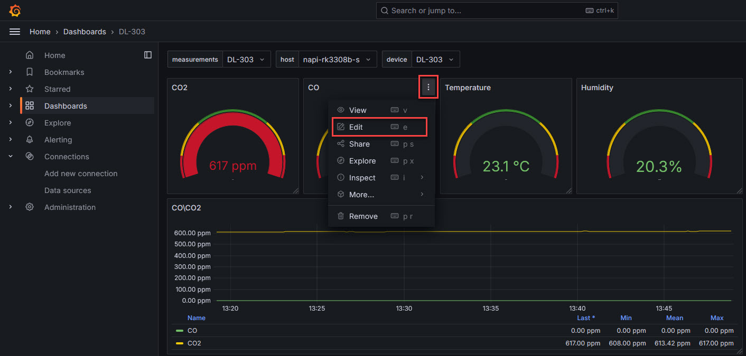Expand the Connections sidebar section chevron
746x356 pixels.
click(x=11, y=156)
